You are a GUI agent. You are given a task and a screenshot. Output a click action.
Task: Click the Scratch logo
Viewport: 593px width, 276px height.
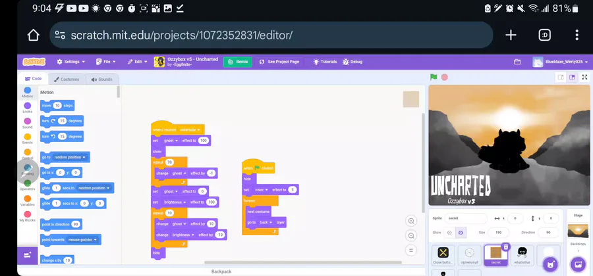coord(34,62)
